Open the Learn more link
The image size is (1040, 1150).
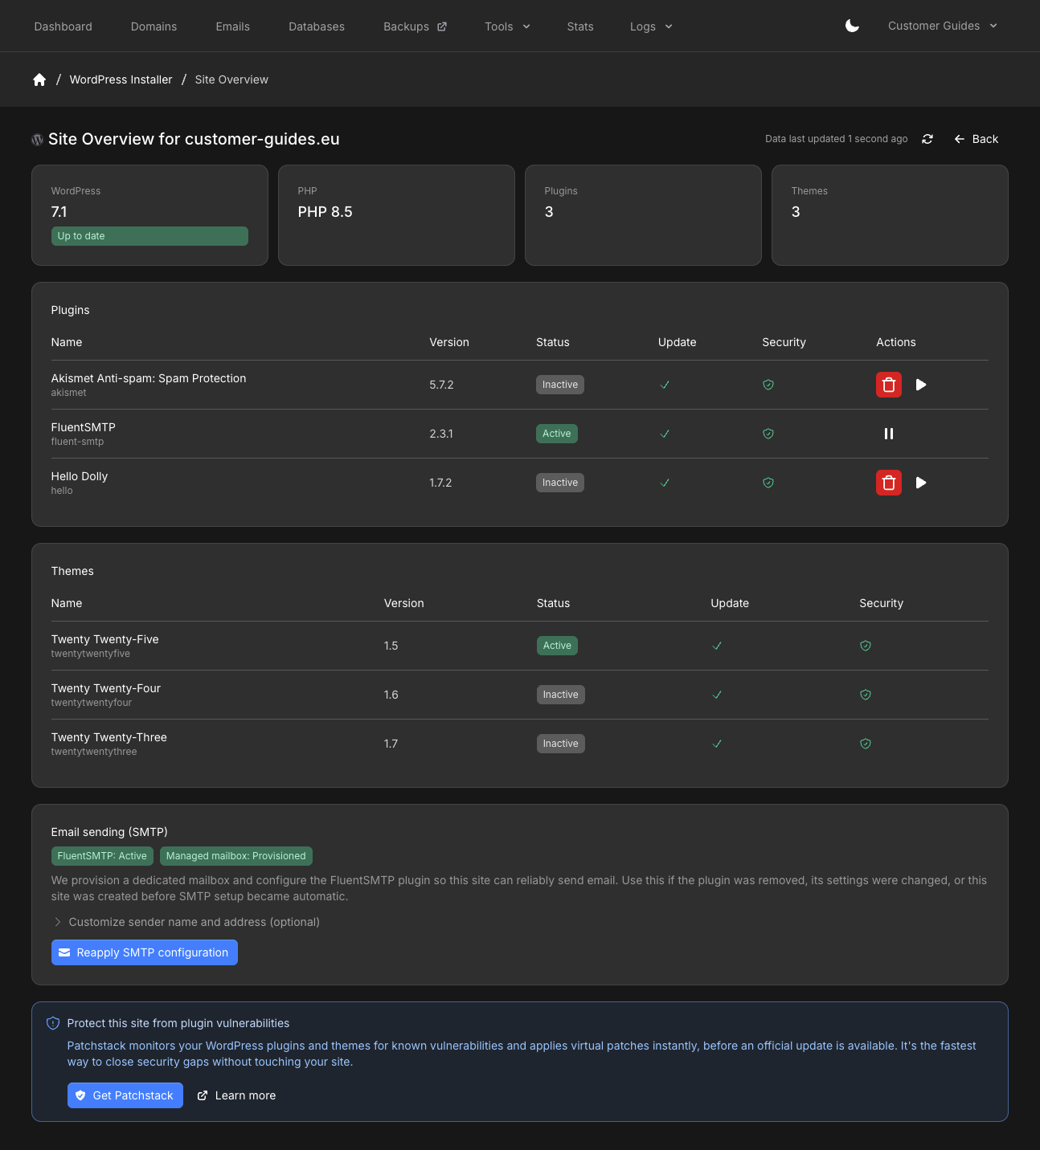[x=236, y=1095]
